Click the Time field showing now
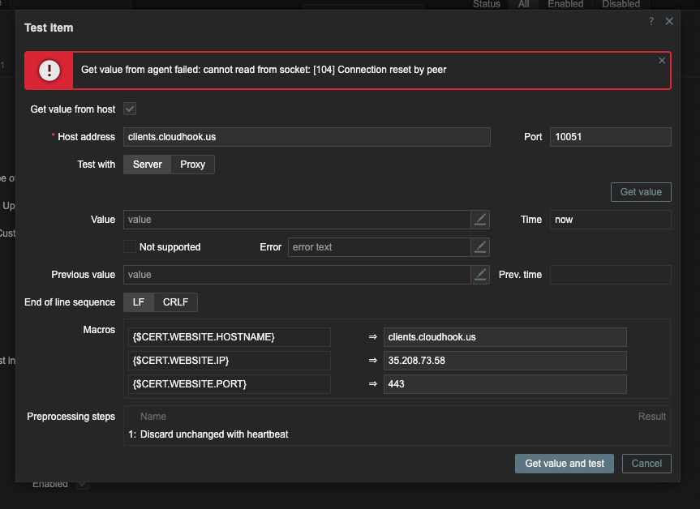The width and height of the screenshot is (700, 509). pos(610,220)
